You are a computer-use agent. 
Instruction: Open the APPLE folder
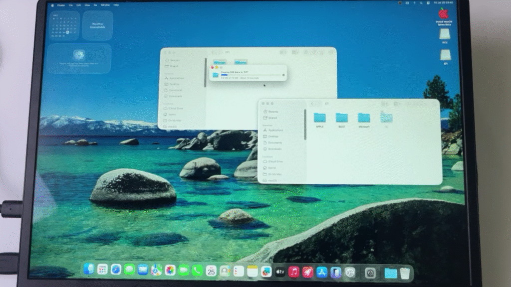[x=319, y=118]
